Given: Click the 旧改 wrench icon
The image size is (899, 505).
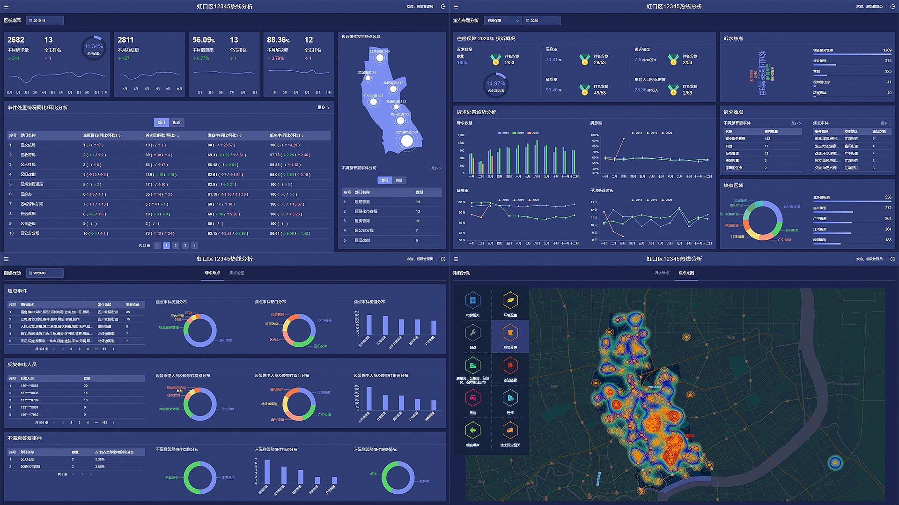Looking at the screenshot, I should [473, 333].
